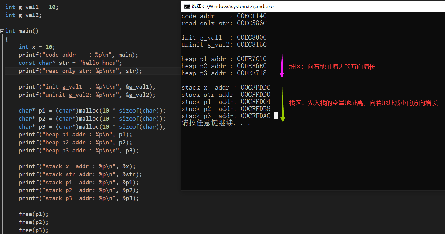445x234 pixels.
Task: Click the 'char* p2' malloc line
Action: pyautogui.click(x=92, y=119)
